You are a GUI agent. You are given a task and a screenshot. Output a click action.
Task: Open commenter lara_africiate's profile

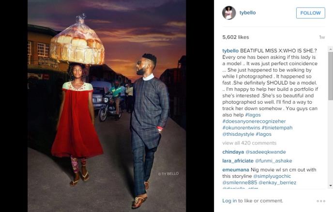click(x=238, y=161)
